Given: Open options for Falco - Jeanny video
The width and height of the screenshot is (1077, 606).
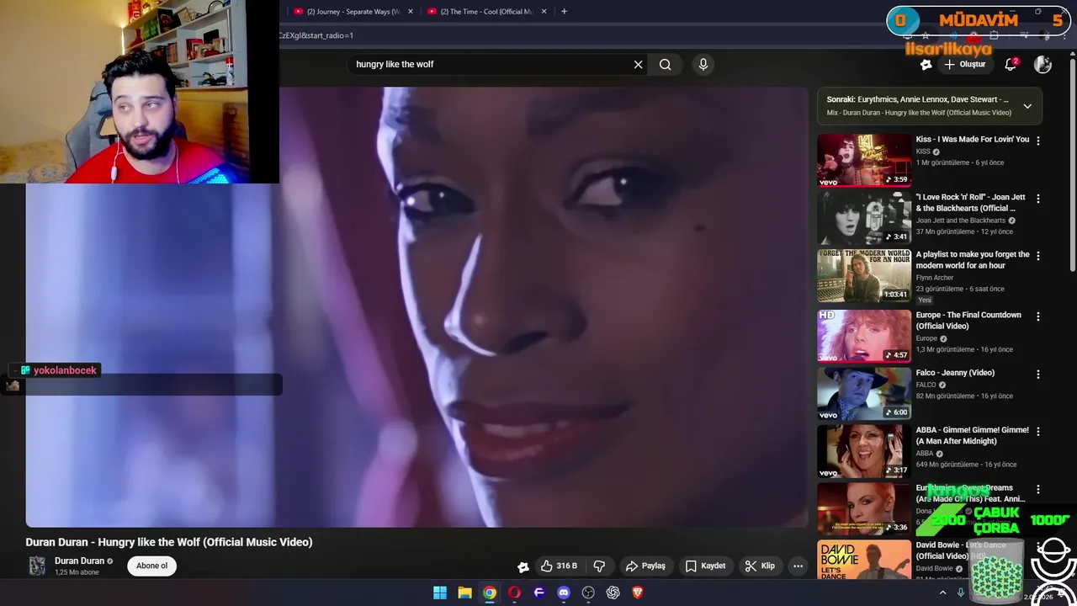Looking at the screenshot, I should pos(1037,374).
